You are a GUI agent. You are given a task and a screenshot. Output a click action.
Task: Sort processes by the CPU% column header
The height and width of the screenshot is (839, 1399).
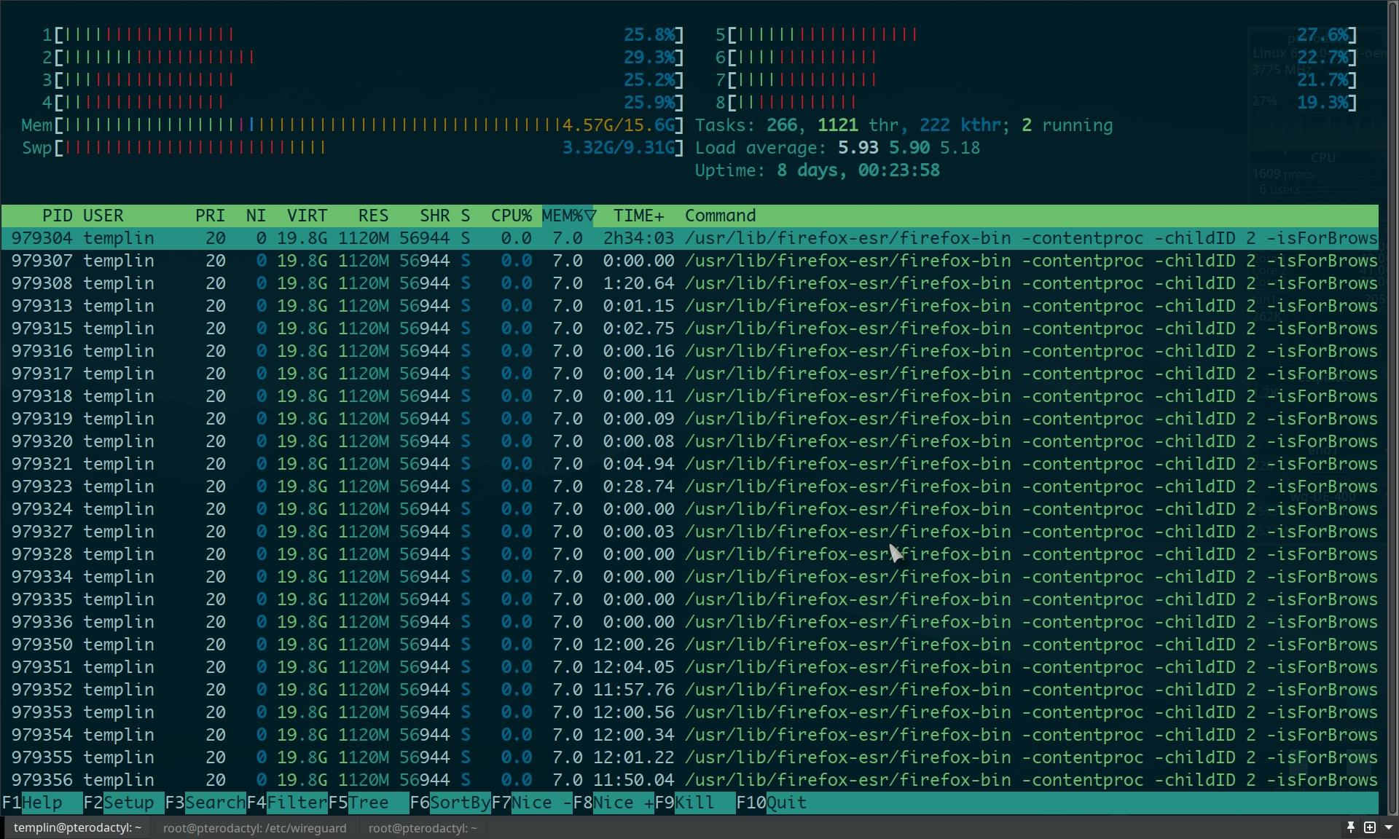[511, 216]
